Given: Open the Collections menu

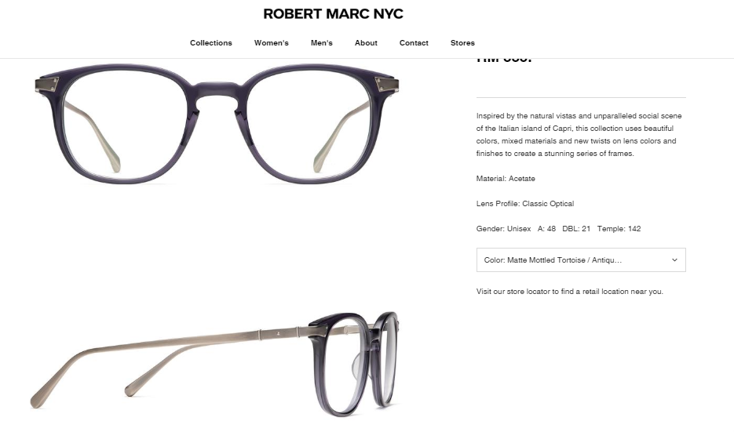Looking at the screenshot, I should coord(210,43).
